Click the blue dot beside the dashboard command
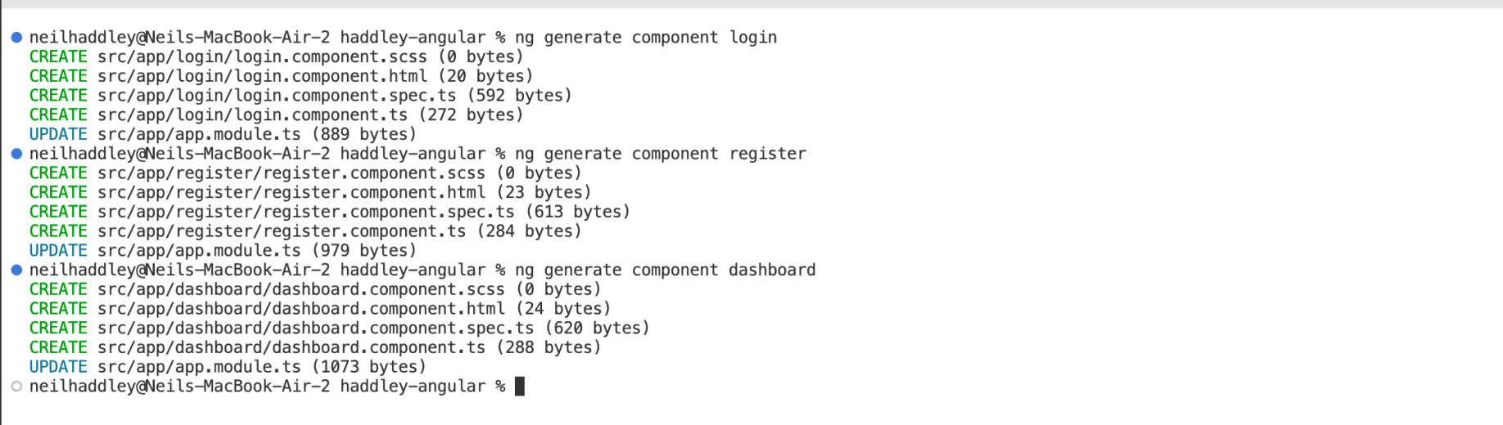The width and height of the screenshot is (1503, 425). [16, 270]
